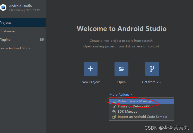Click 'Create a new project to start from scratch.' text
Viewport: 193px width, 133px height.
click(122, 41)
